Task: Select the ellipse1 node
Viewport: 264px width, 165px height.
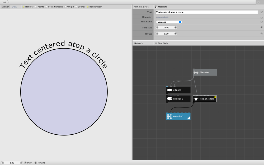Action: (178, 90)
